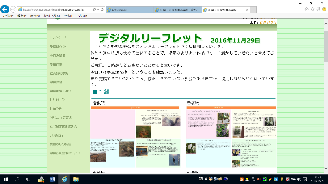Expand 学校紹介 sidebar item
The height and width of the screenshot is (184, 328).
pyautogui.click(x=58, y=47)
